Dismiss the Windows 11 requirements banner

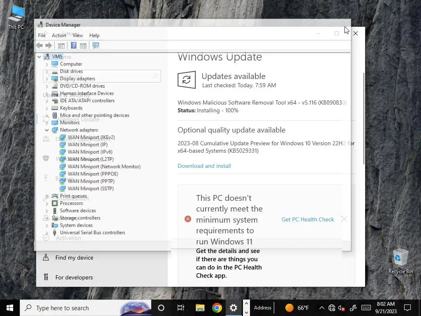(x=344, y=219)
